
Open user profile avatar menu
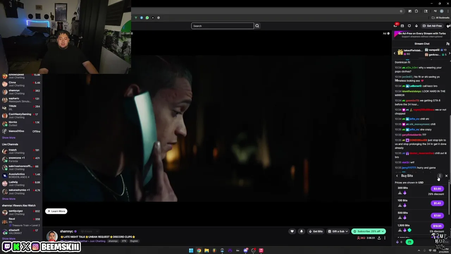click(x=448, y=26)
